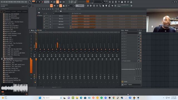
Task: Click the audio waveform preview in browser
Action: [x=14, y=88]
